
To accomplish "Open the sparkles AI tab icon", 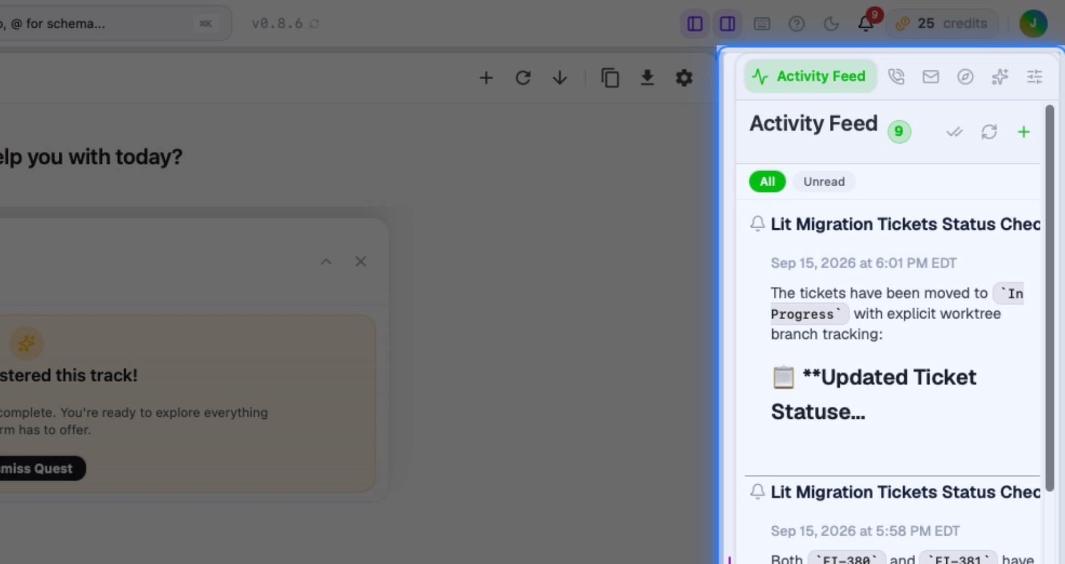I will [1000, 76].
